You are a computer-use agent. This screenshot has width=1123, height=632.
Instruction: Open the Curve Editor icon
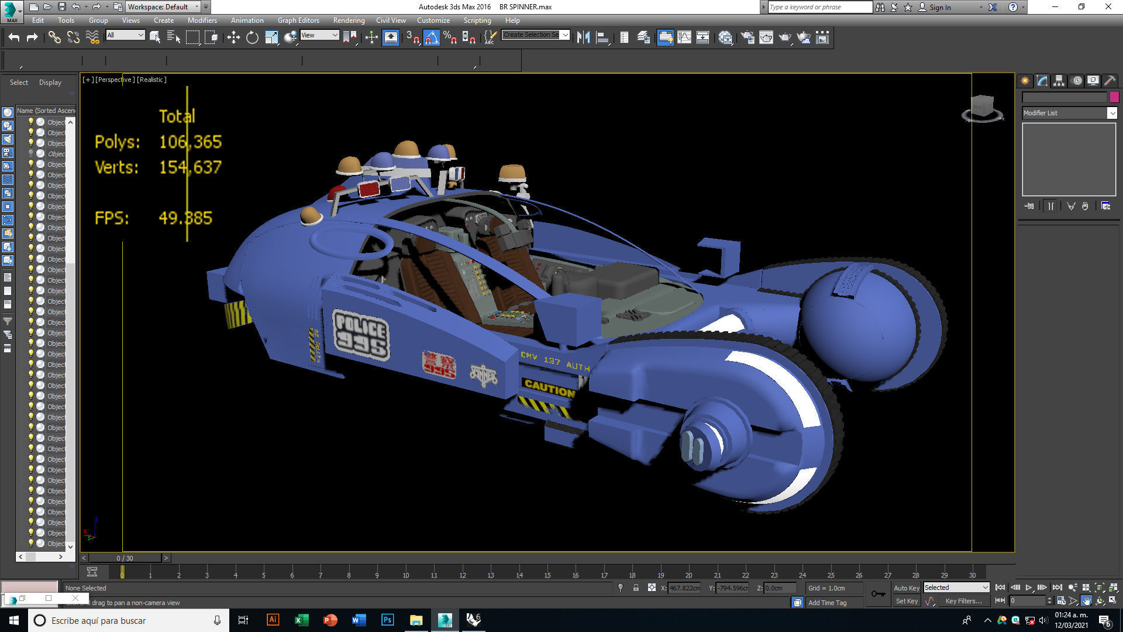tap(684, 37)
